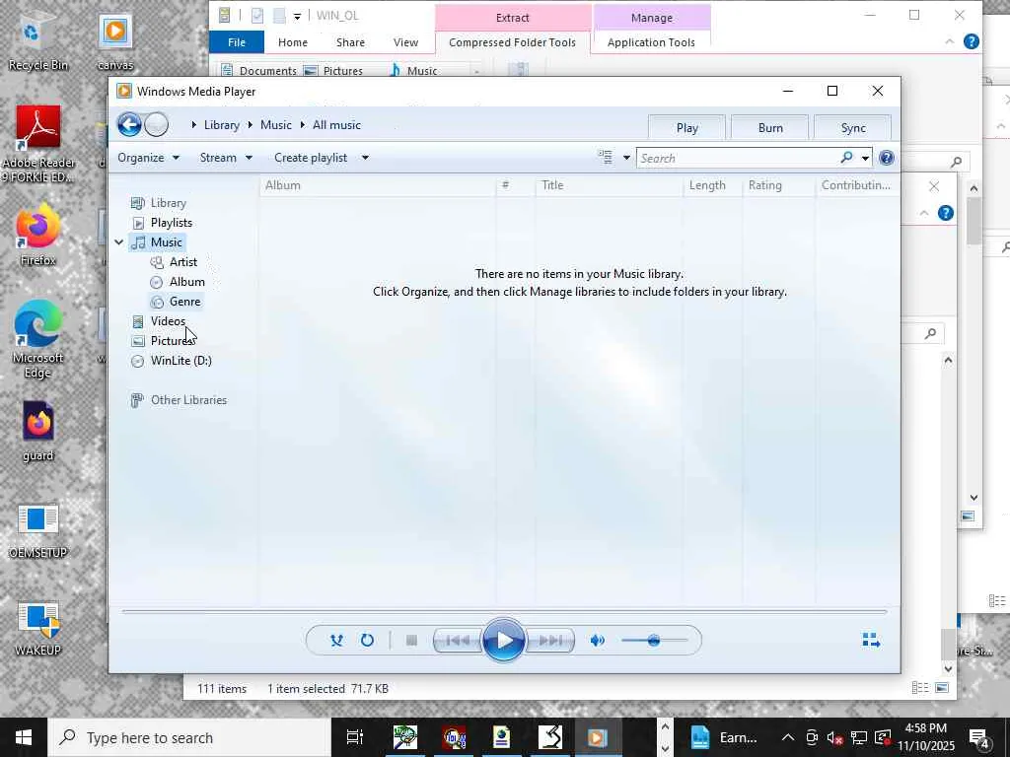Select WinLite (D:) disc
Viewport: 1010px width, 757px height.
pos(181,361)
